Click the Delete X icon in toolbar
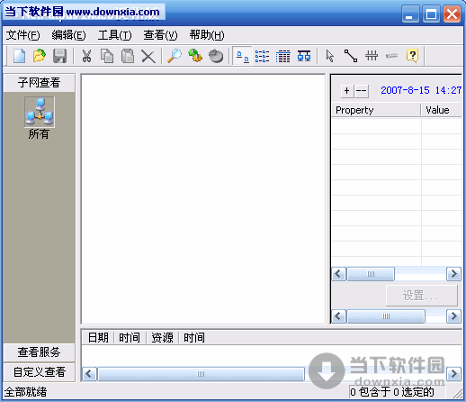This screenshot has height=402, width=466. pyautogui.click(x=148, y=57)
